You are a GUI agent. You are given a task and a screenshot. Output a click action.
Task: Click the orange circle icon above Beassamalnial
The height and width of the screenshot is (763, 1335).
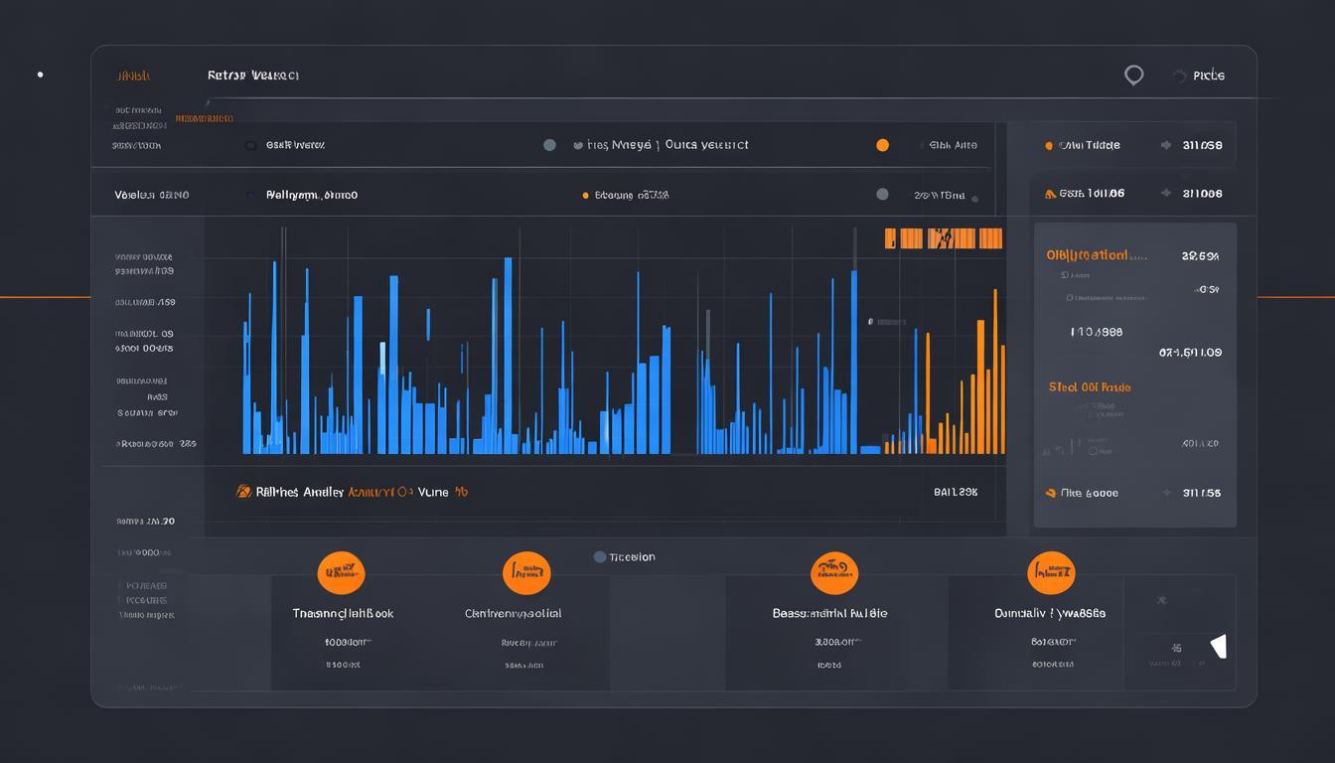[x=834, y=573]
